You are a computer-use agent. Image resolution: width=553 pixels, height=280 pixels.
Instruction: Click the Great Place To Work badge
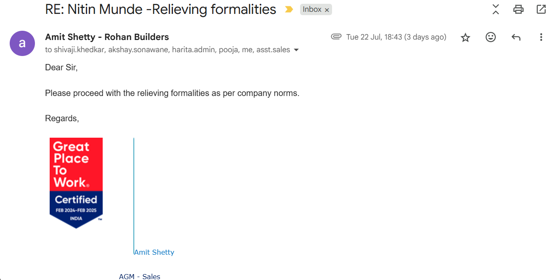pos(76,183)
